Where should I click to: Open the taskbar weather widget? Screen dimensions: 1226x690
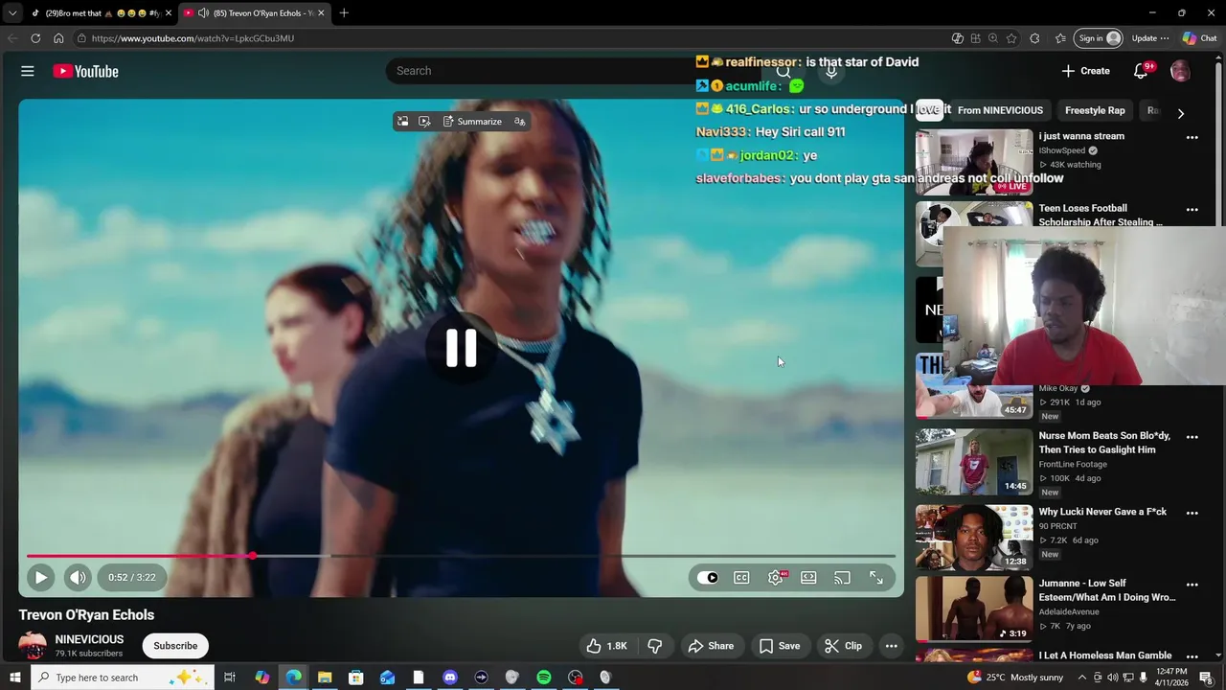coord(1015,678)
